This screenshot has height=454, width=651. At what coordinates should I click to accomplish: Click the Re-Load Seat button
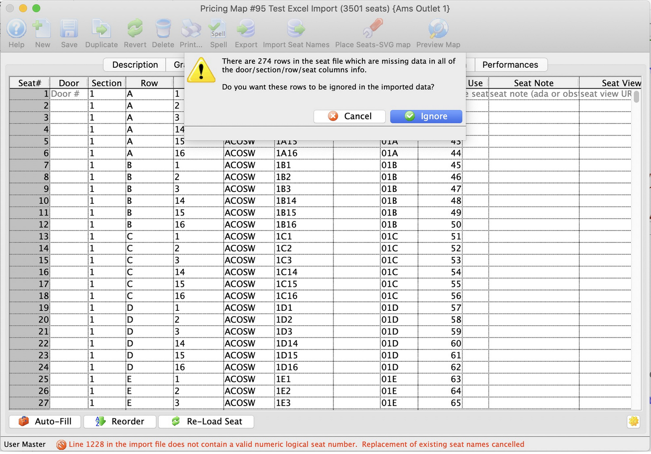pyautogui.click(x=206, y=421)
